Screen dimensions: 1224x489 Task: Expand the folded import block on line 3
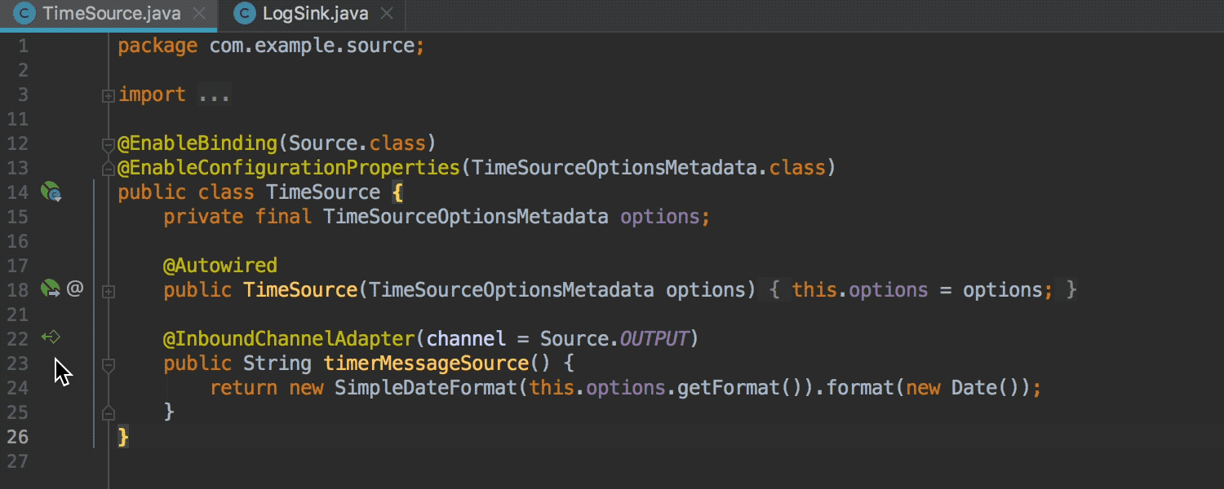click(x=108, y=96)
